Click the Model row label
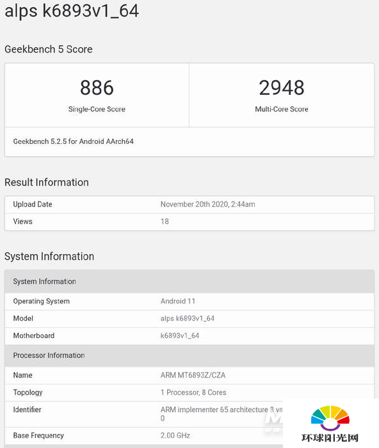 23,318
